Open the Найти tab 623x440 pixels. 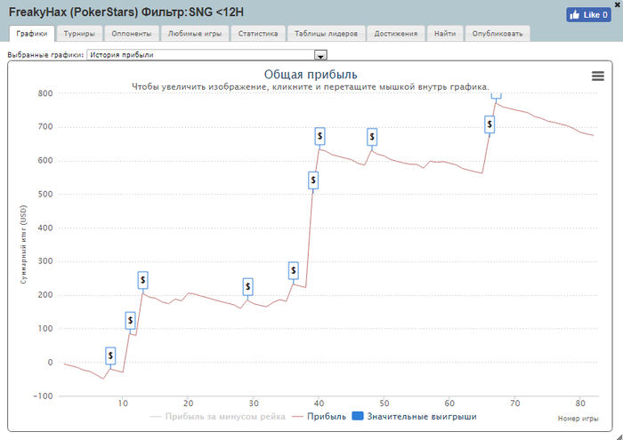(x=445, y=34)
